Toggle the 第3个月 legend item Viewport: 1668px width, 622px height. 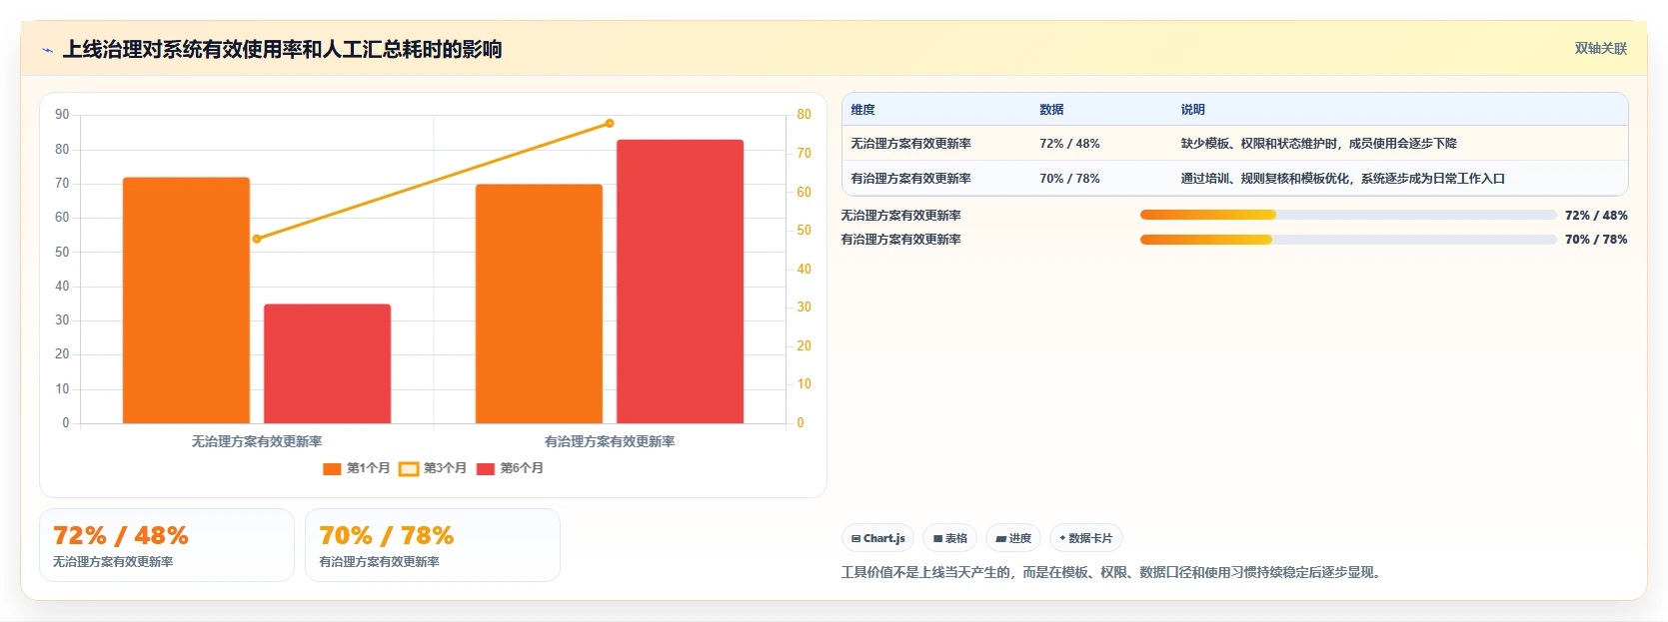(x=433, y=468)
